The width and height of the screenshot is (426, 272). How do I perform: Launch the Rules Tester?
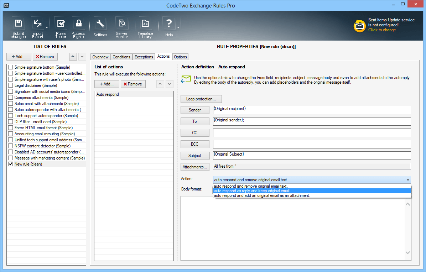[61, 27]
